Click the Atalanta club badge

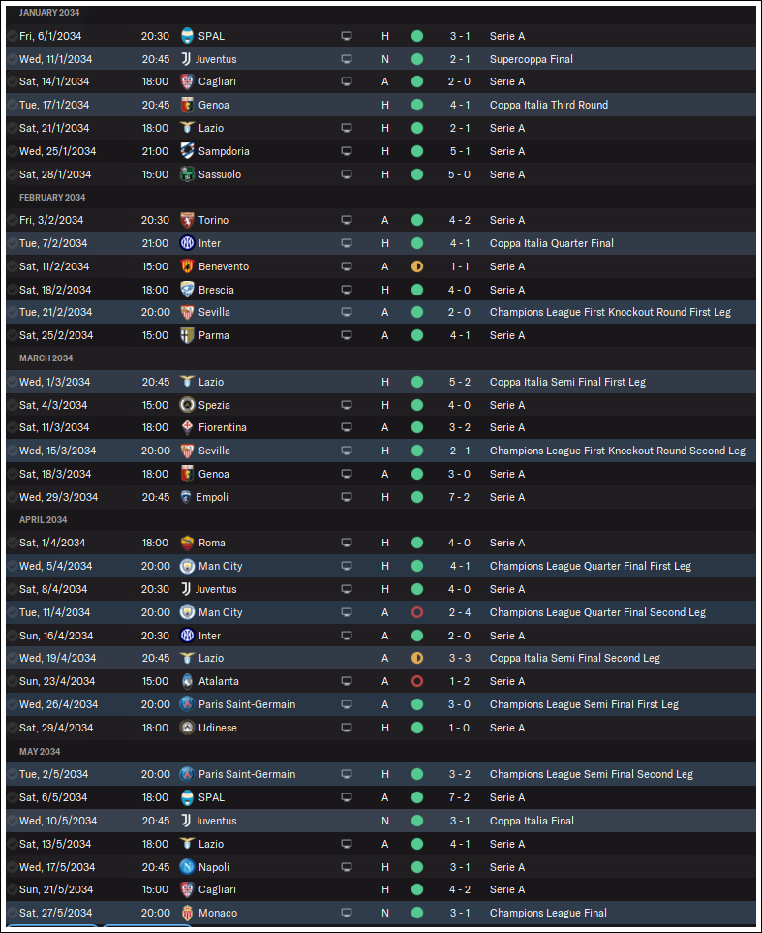click(x=187, y=681)
